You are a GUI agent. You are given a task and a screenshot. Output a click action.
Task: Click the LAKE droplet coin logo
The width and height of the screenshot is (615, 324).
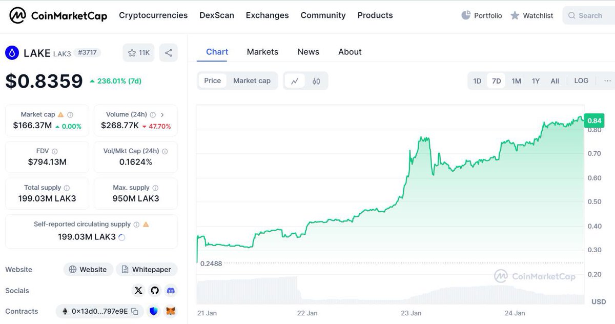[x=12, y=52]
